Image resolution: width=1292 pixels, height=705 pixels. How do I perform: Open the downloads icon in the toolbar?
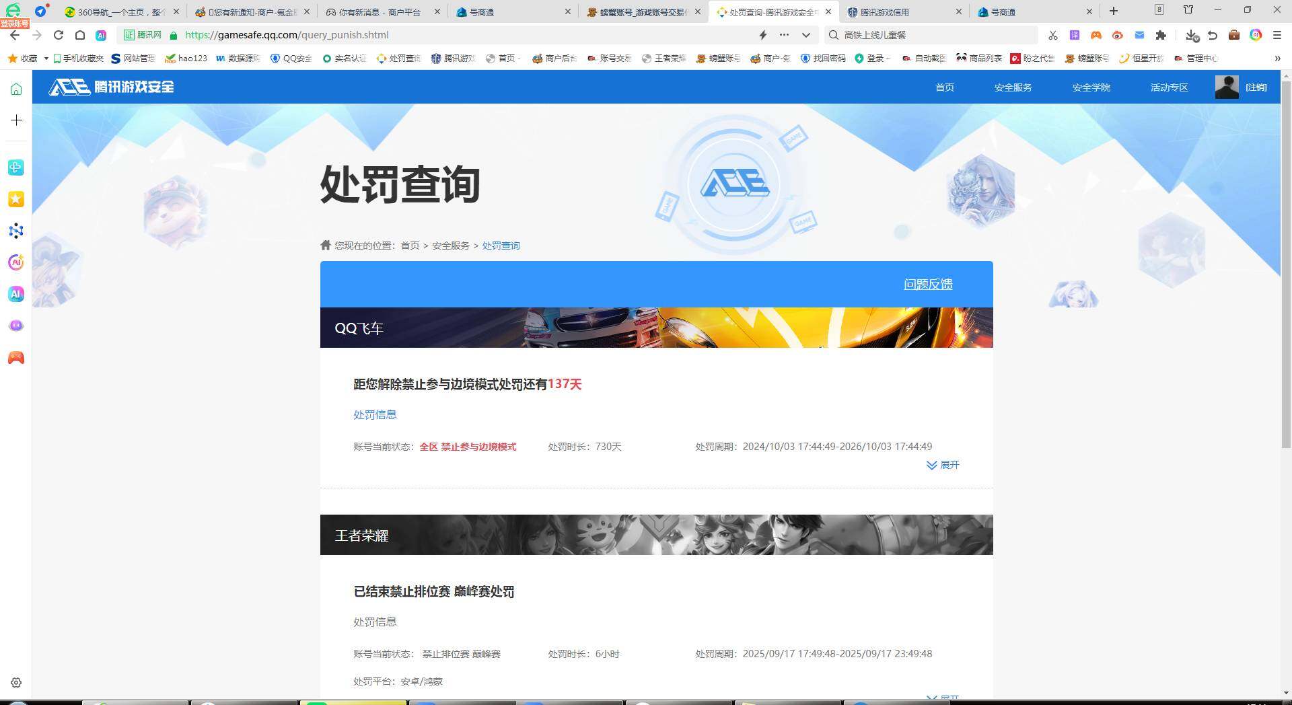1192,35
